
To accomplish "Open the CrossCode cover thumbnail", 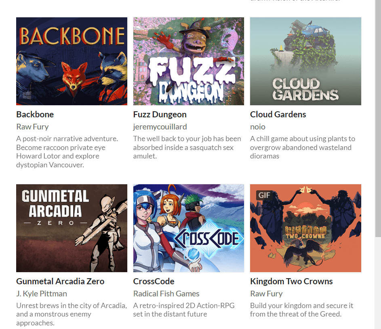I will 189,228.
